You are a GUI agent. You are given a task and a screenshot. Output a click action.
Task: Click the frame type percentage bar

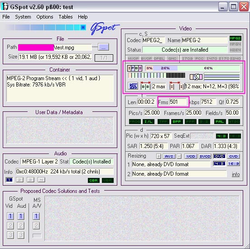click(192, 68)
